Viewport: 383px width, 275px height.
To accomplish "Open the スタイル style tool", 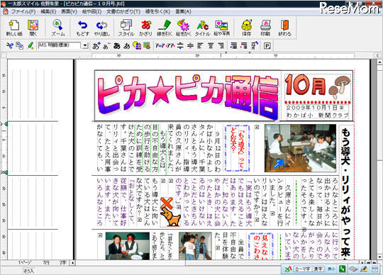I will pyautogui.click(x=126, y=28).
